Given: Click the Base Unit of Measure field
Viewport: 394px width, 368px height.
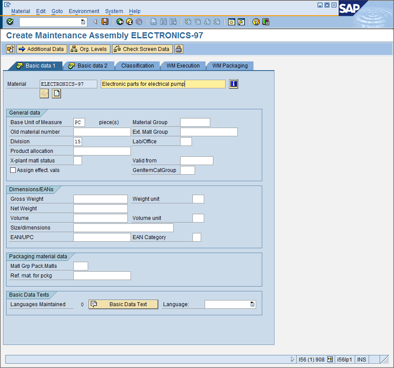Looking at the screenshot, I should click(x=79, y=122).
